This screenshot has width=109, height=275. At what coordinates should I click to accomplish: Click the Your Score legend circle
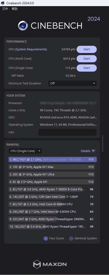46,238
